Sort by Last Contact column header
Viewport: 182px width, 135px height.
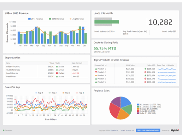(77, 63)
